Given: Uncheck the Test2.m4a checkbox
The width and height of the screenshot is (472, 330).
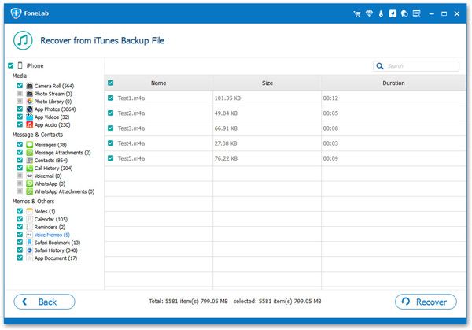Looking at the screenshot, I should pyautogui.click(x=111, y=113).
